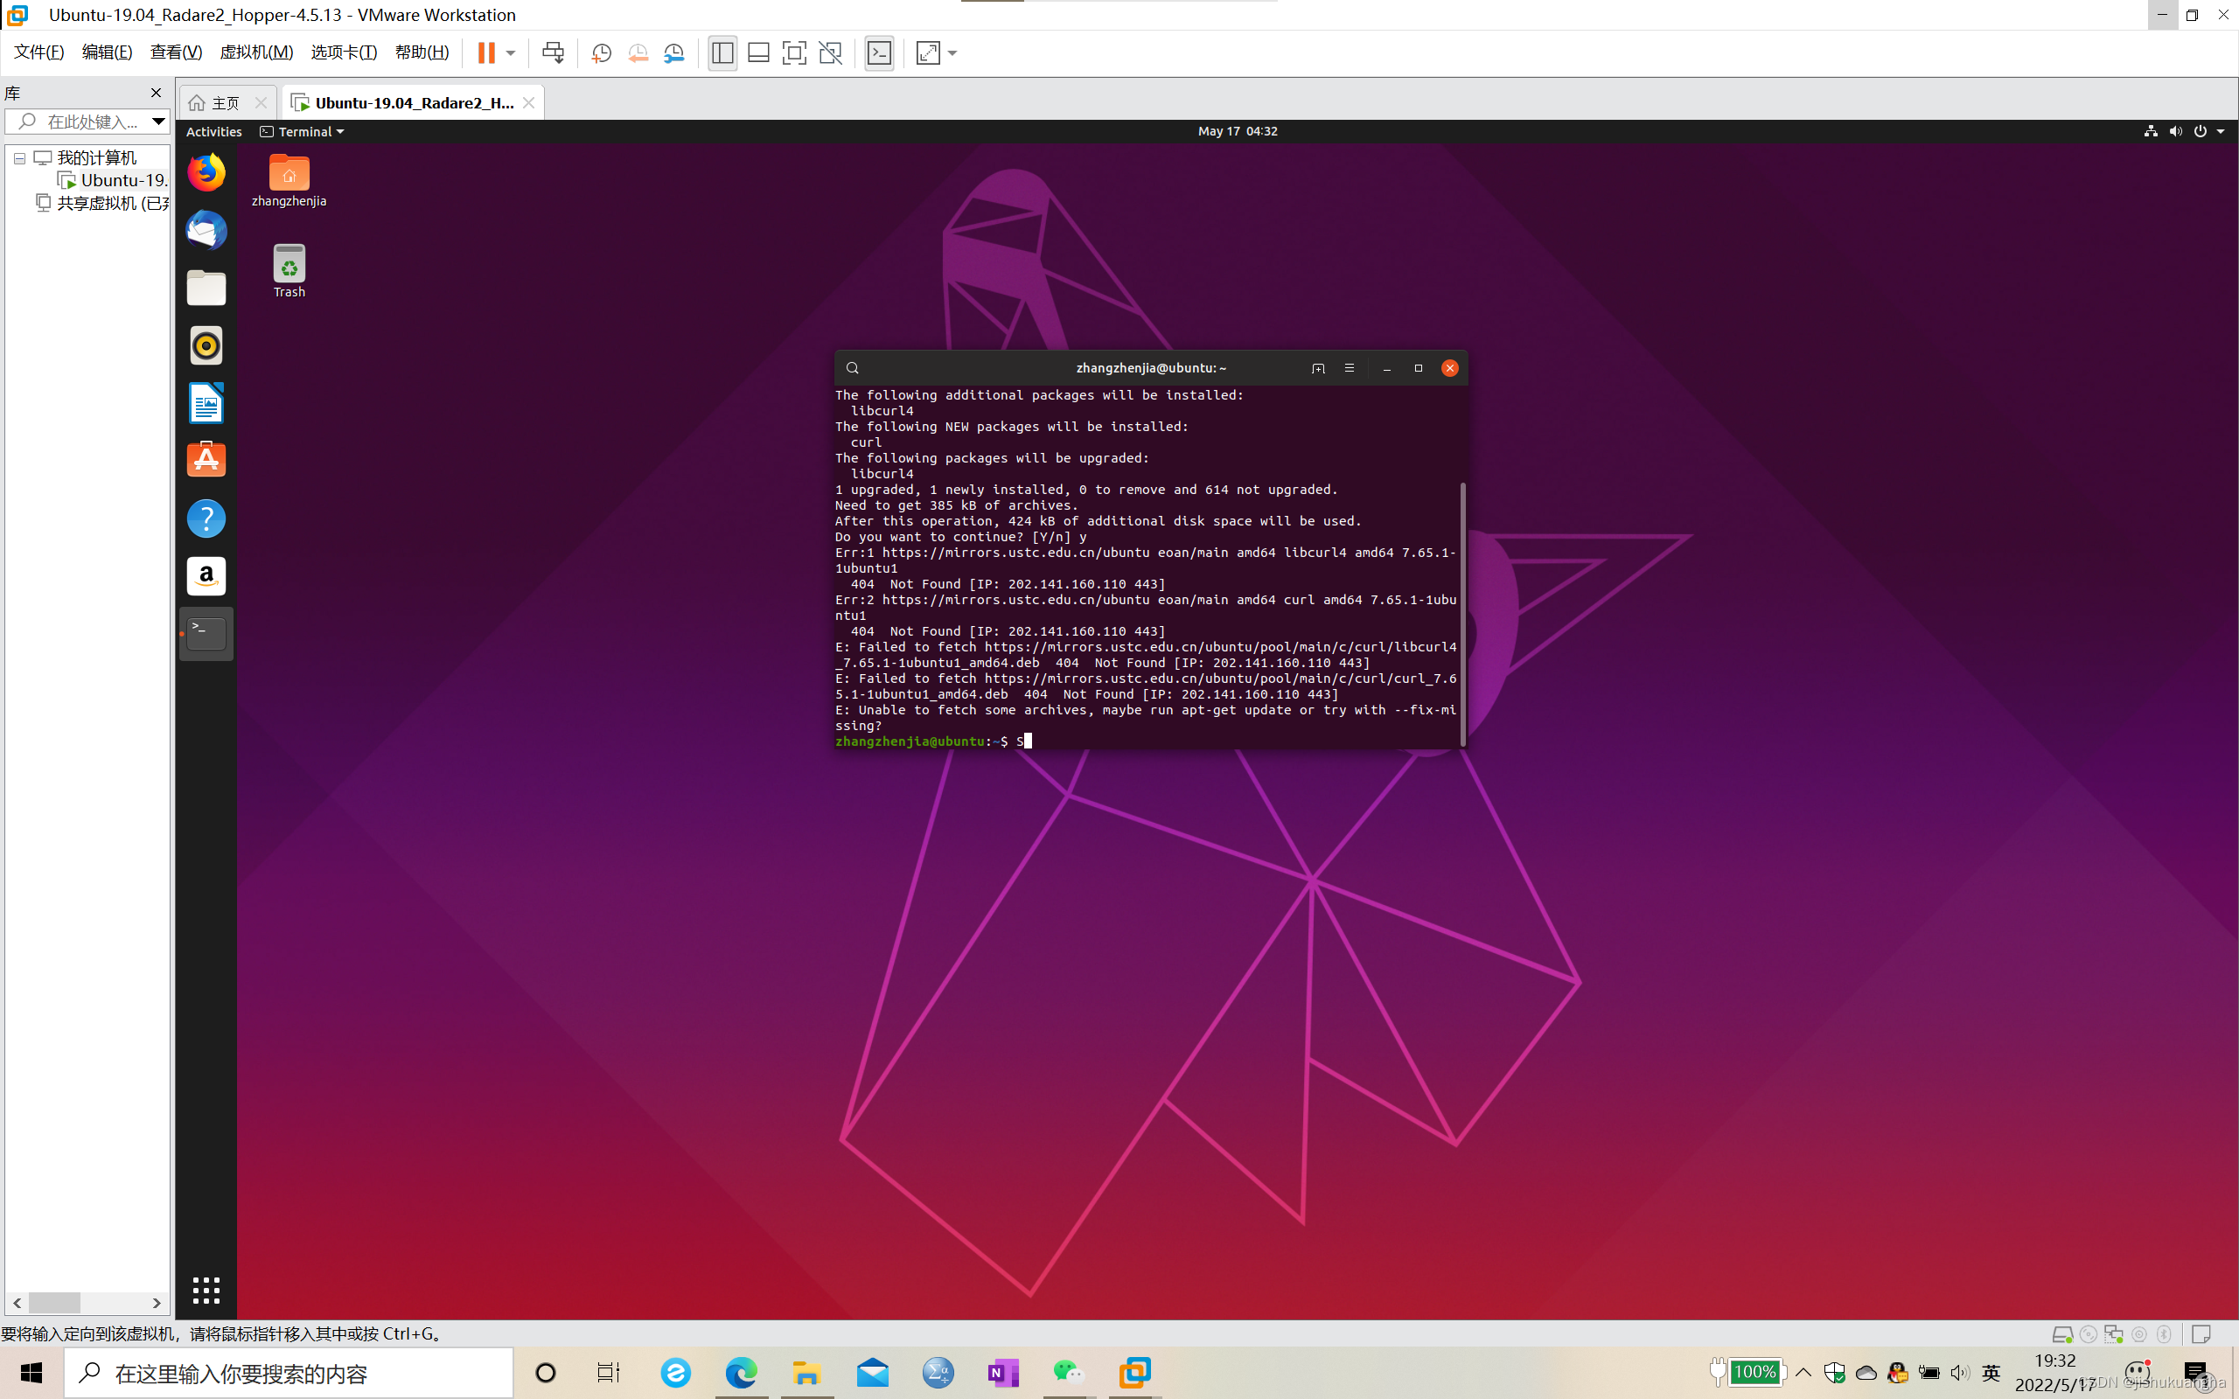Switch to Unity mode
This screenshot has height=1399, width=2239.
(x=831, y=52)
